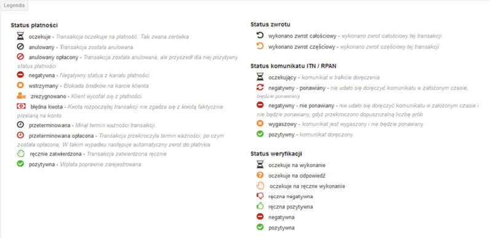
Task: Click the Legenda tab label
Action: click(x=14, y=6)
